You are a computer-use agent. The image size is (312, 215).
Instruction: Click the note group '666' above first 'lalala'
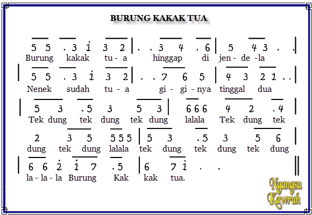(x=196, y=109)
